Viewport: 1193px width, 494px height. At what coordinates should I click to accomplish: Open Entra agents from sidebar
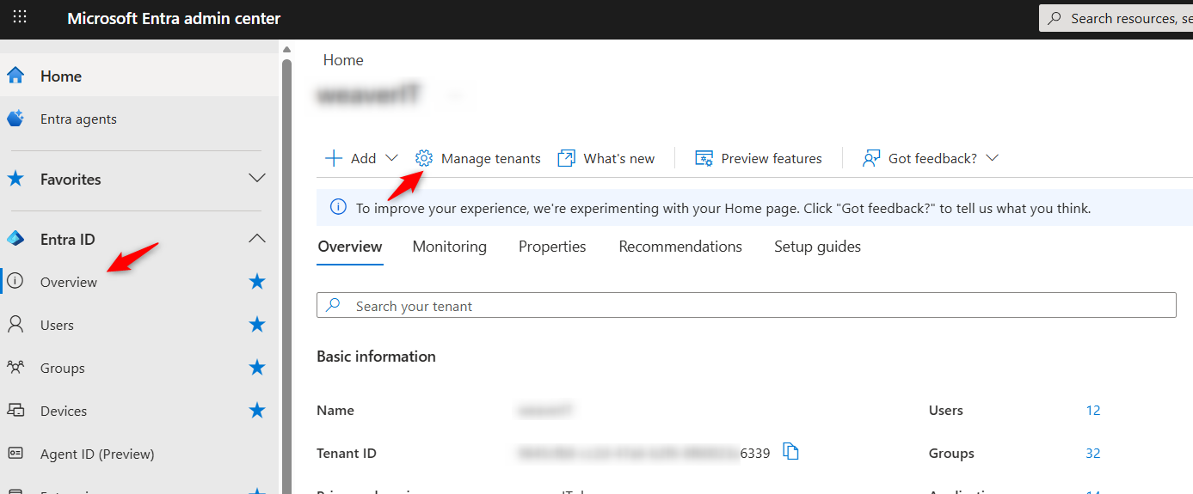tap(77, 119)
